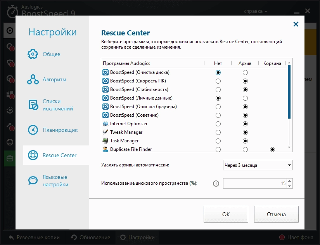The image size is (320, 245).
Task: Click the BoostSpeed (Скорость ПК) row icon
Action: (x=105, y=81)
